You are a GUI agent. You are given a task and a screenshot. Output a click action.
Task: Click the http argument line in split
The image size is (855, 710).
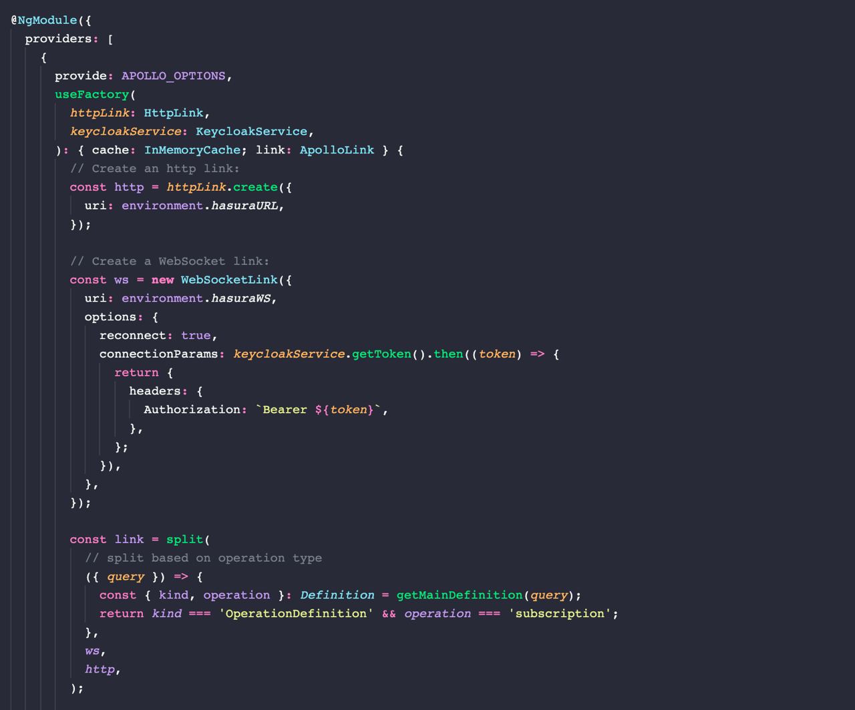[100, 669]
